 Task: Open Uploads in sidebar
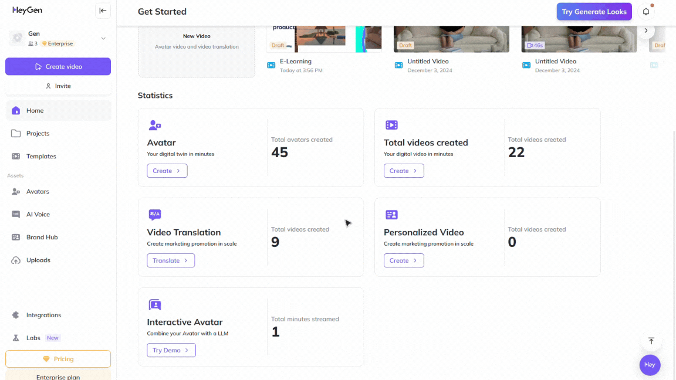coord(58,260)
